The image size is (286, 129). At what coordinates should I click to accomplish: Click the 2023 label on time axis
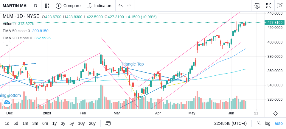[x=47, y=113]
